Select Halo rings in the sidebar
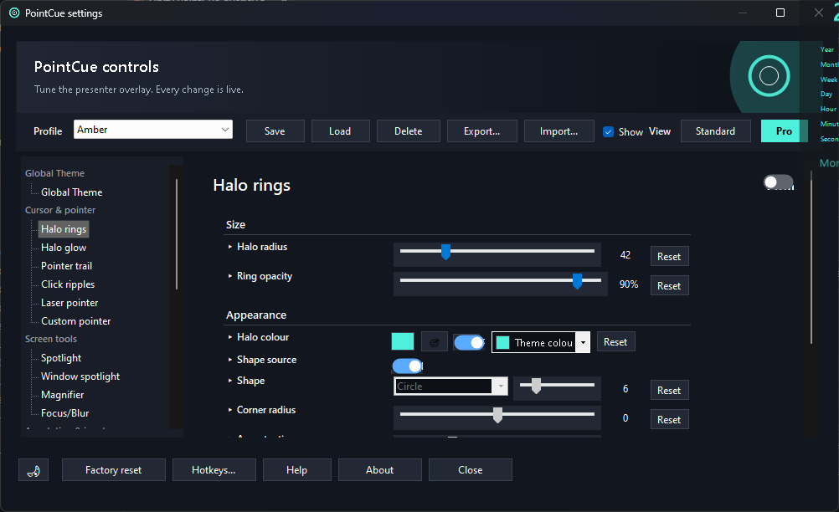839x512 pixels. tap(64, 229)
